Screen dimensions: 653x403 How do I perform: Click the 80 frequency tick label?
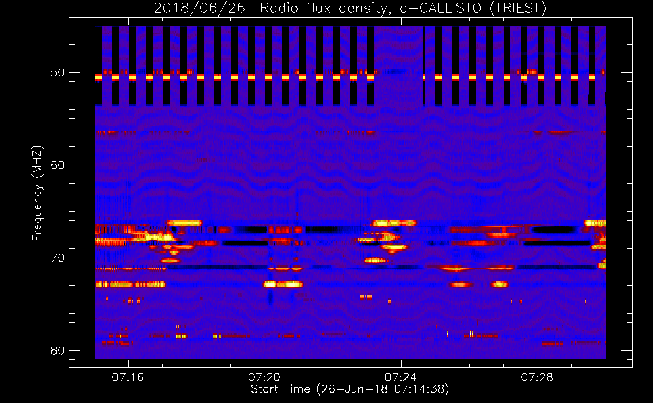(x=57, y=351)
